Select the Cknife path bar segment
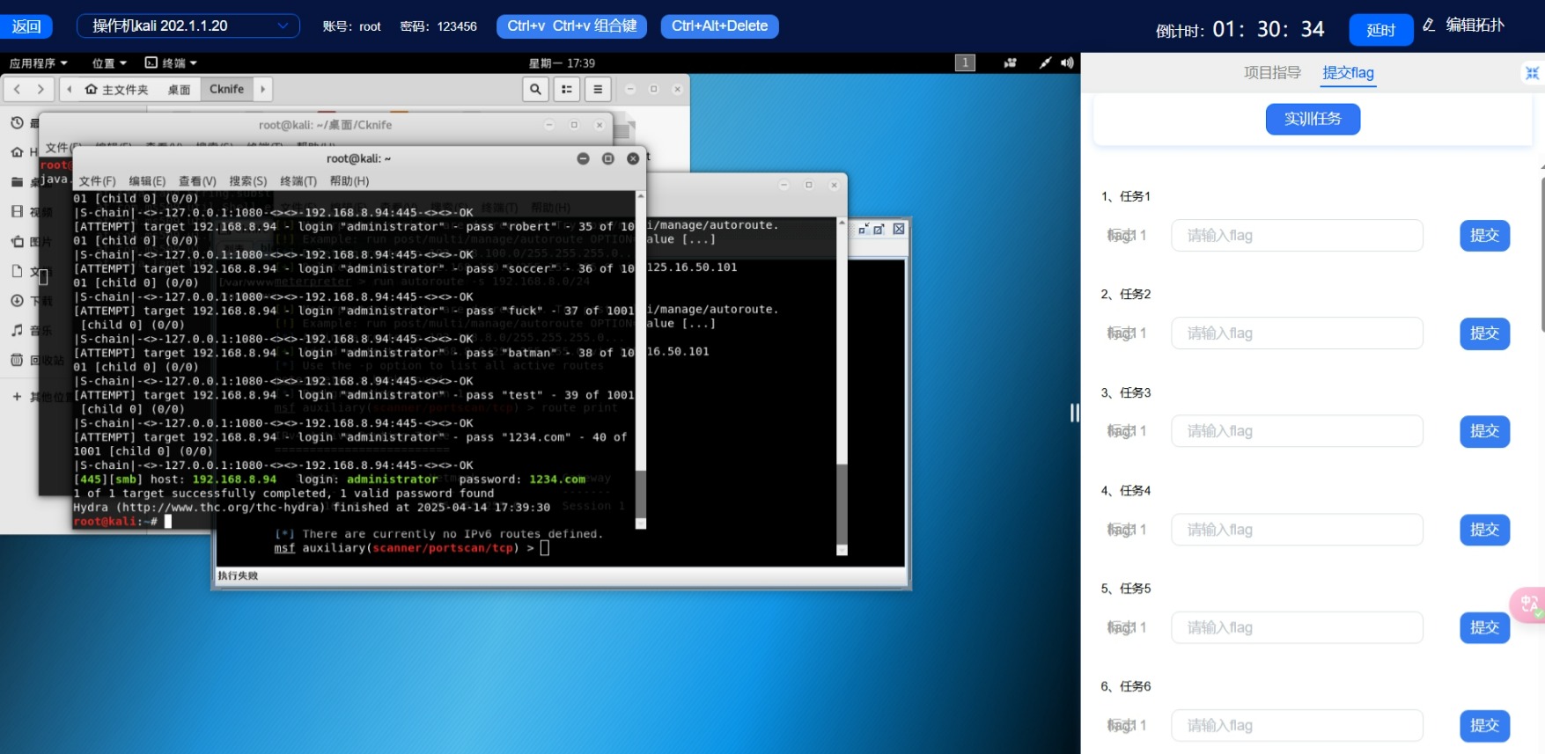The image size is (1545, 754). pos(227,89)
